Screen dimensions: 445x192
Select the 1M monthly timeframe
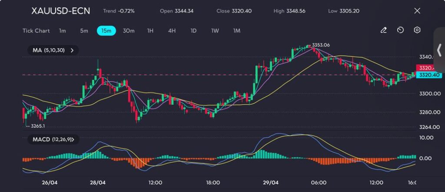(237, 31)
